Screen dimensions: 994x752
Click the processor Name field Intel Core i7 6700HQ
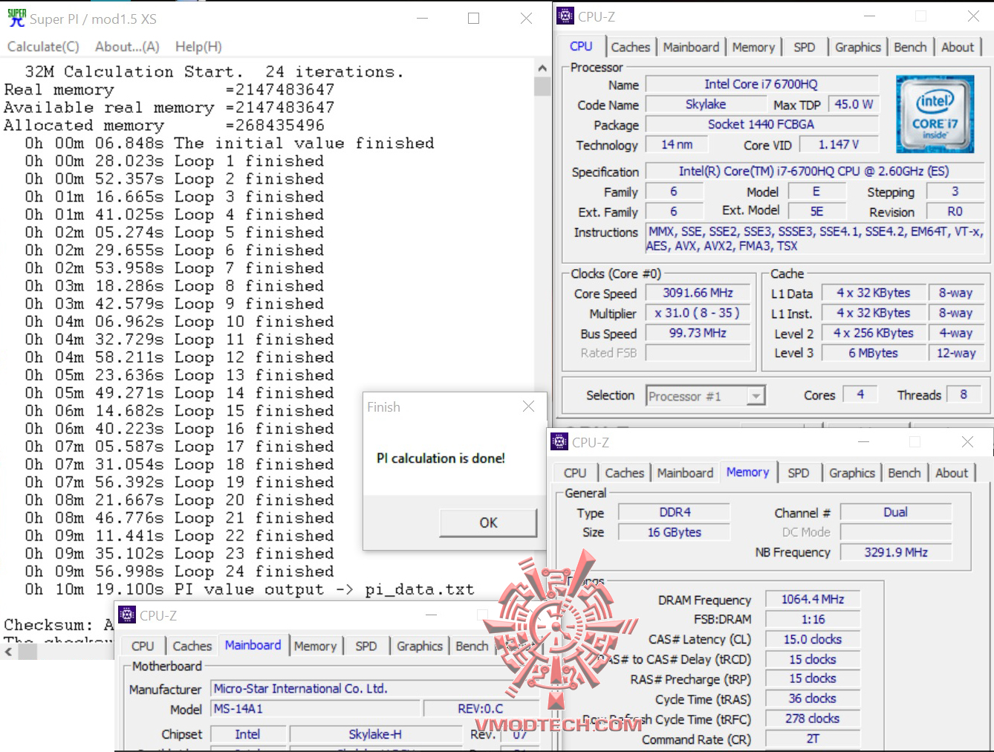pyautogui.click(x=761, y=84)
